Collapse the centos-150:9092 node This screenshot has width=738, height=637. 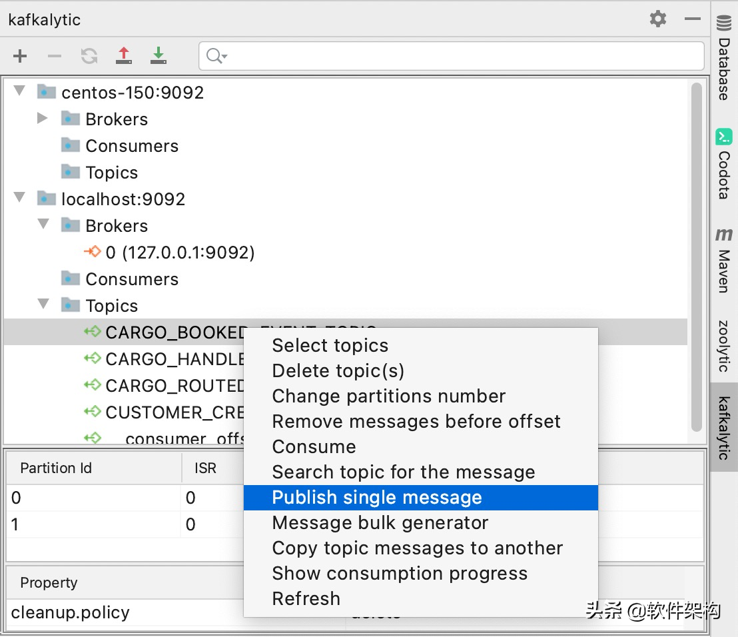coord(19,91)
